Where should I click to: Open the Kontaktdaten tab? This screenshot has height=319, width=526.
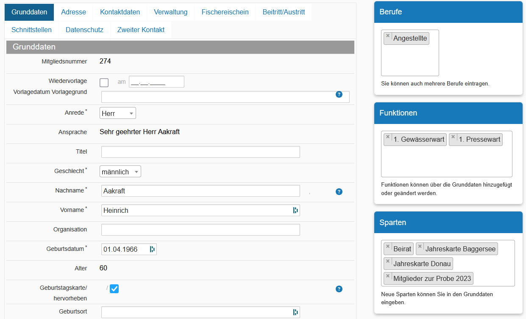pyautogui.click(x=120, y=12)
